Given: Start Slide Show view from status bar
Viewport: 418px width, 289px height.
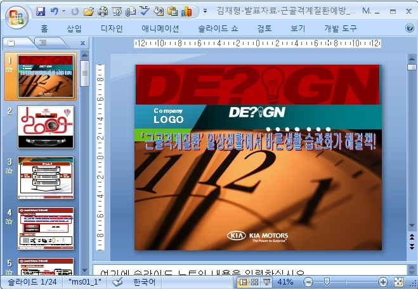Looking at the screenshot, I should pos(266,282).
